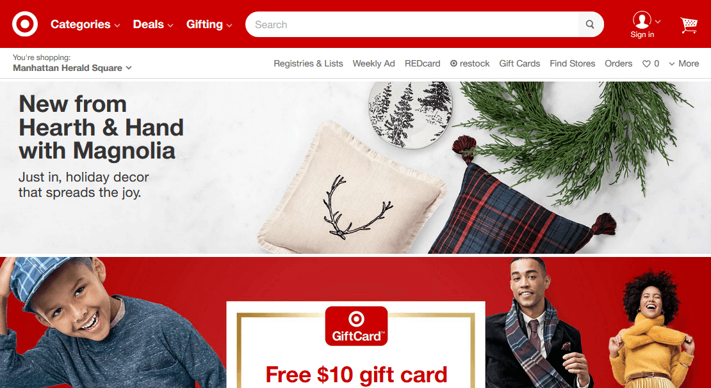
Task: Open the Weekly Ad link
Action: click(373, 63)
